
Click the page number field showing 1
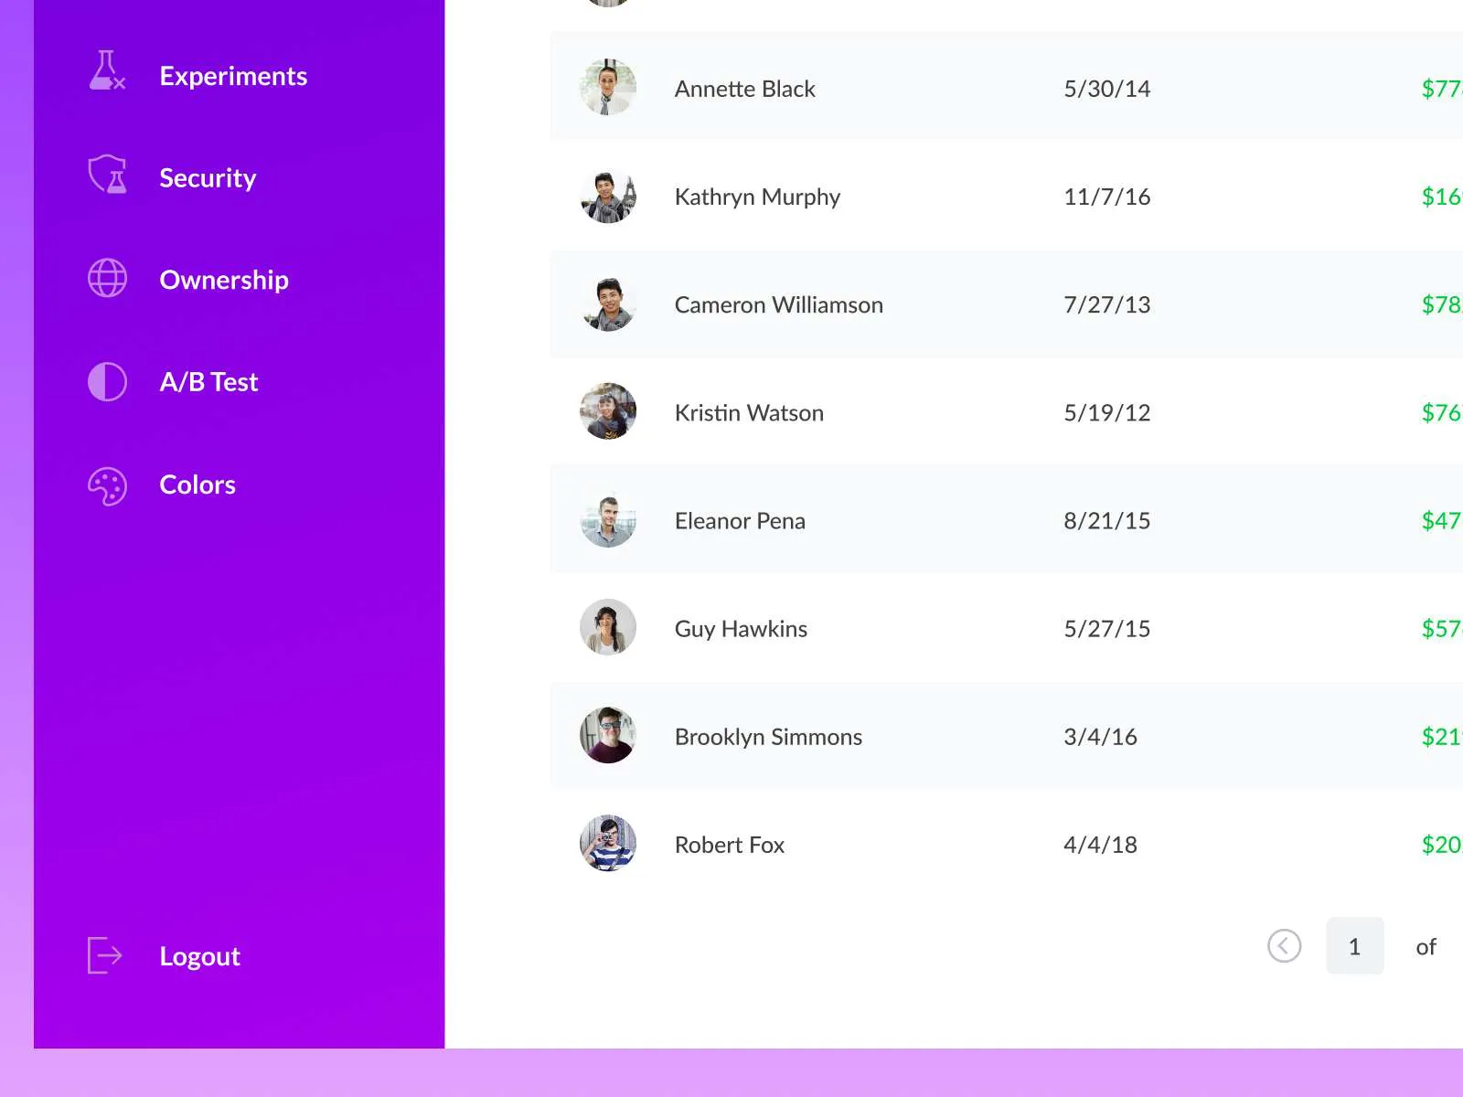coord(1355,946)
